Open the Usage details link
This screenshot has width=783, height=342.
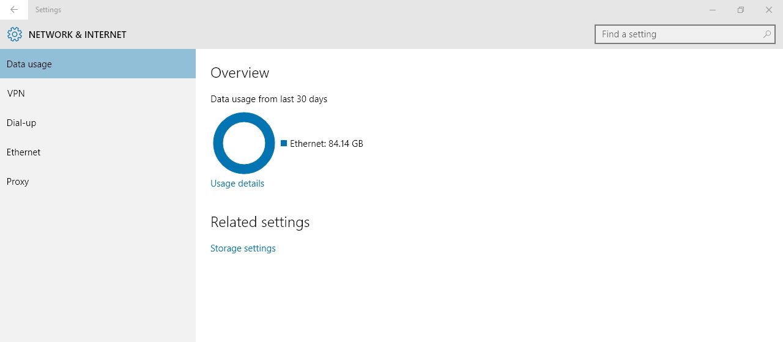tap(237, 184)
